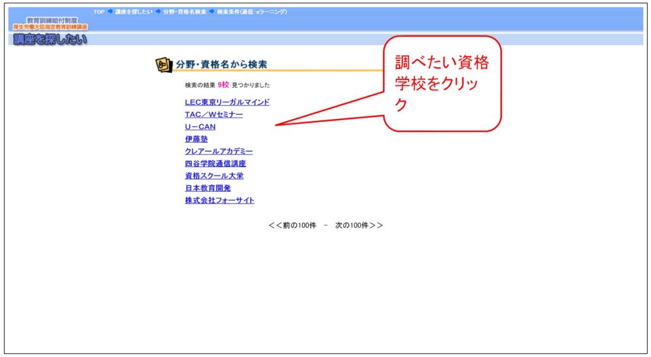This screenshot has width=651, height=357.
Task: Click the 教育訓練給付制度 logo
Action: 50,23
